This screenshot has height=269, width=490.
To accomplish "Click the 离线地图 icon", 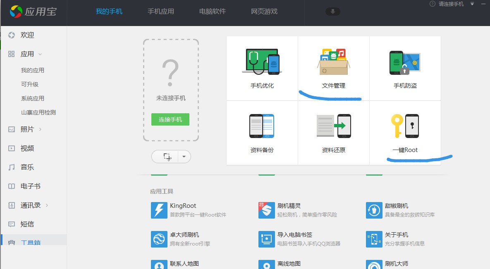I will 267,264.
